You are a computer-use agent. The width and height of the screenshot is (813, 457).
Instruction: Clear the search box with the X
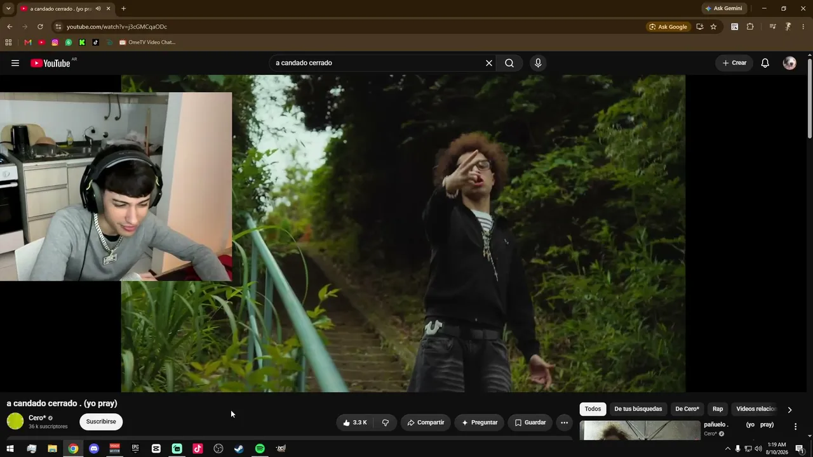(489, 63)
